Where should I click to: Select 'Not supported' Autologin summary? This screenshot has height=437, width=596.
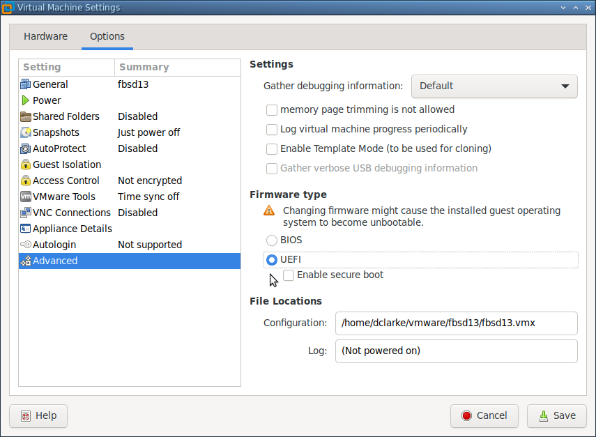150,245
